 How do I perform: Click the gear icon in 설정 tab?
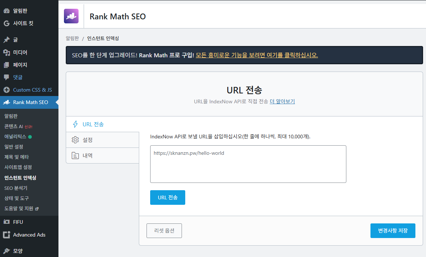click(75, 140)
